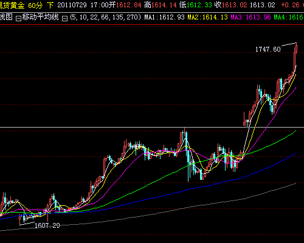Edit the MA parameters (5,10,22,66,135,270)
Viewport: 304px width, 243px height.
coord(106,17)
